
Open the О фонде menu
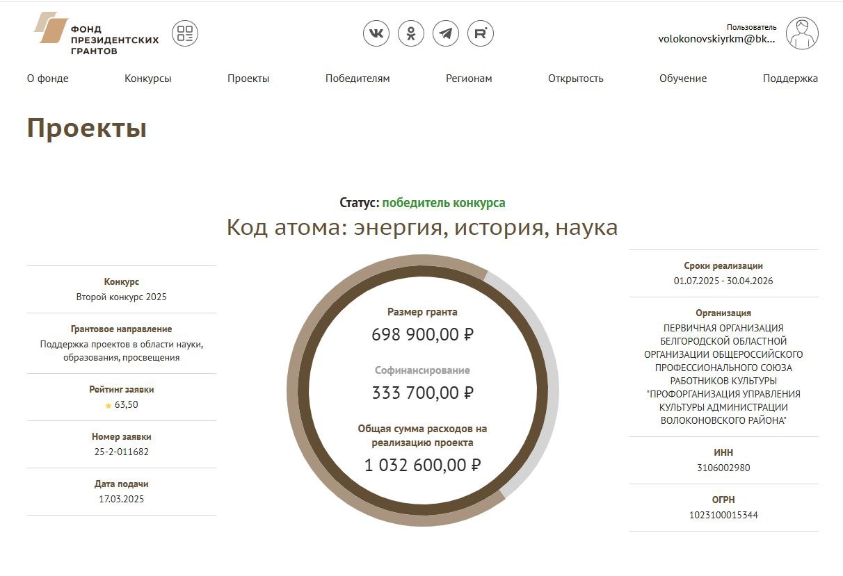click(48, 79)
